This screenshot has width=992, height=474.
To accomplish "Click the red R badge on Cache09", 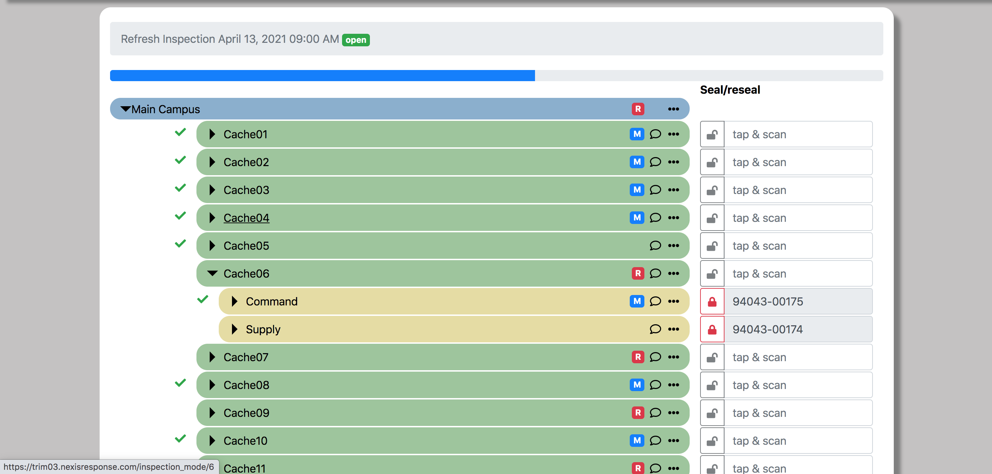I will pos(638,412).
